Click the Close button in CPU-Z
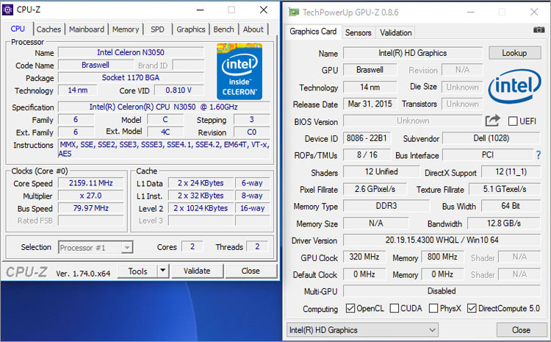 tap(251, 271)
